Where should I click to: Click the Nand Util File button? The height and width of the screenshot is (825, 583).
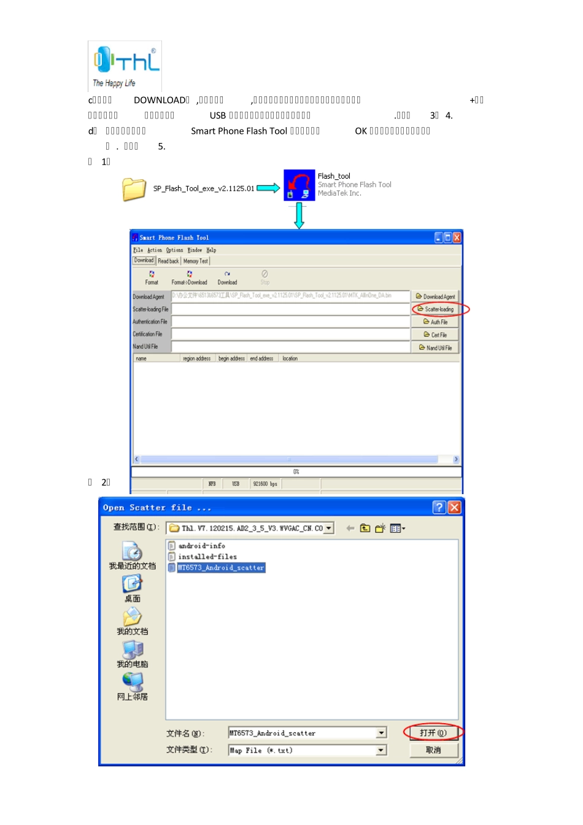(x=435, y=347)
